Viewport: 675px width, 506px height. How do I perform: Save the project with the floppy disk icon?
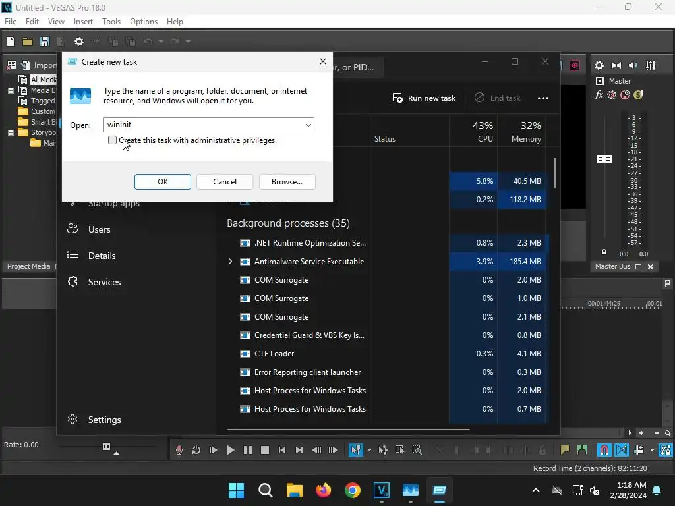coord(44,42)
